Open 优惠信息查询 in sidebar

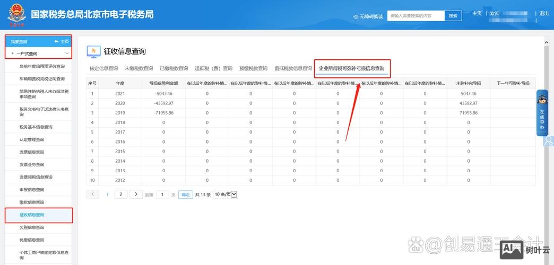32,240
